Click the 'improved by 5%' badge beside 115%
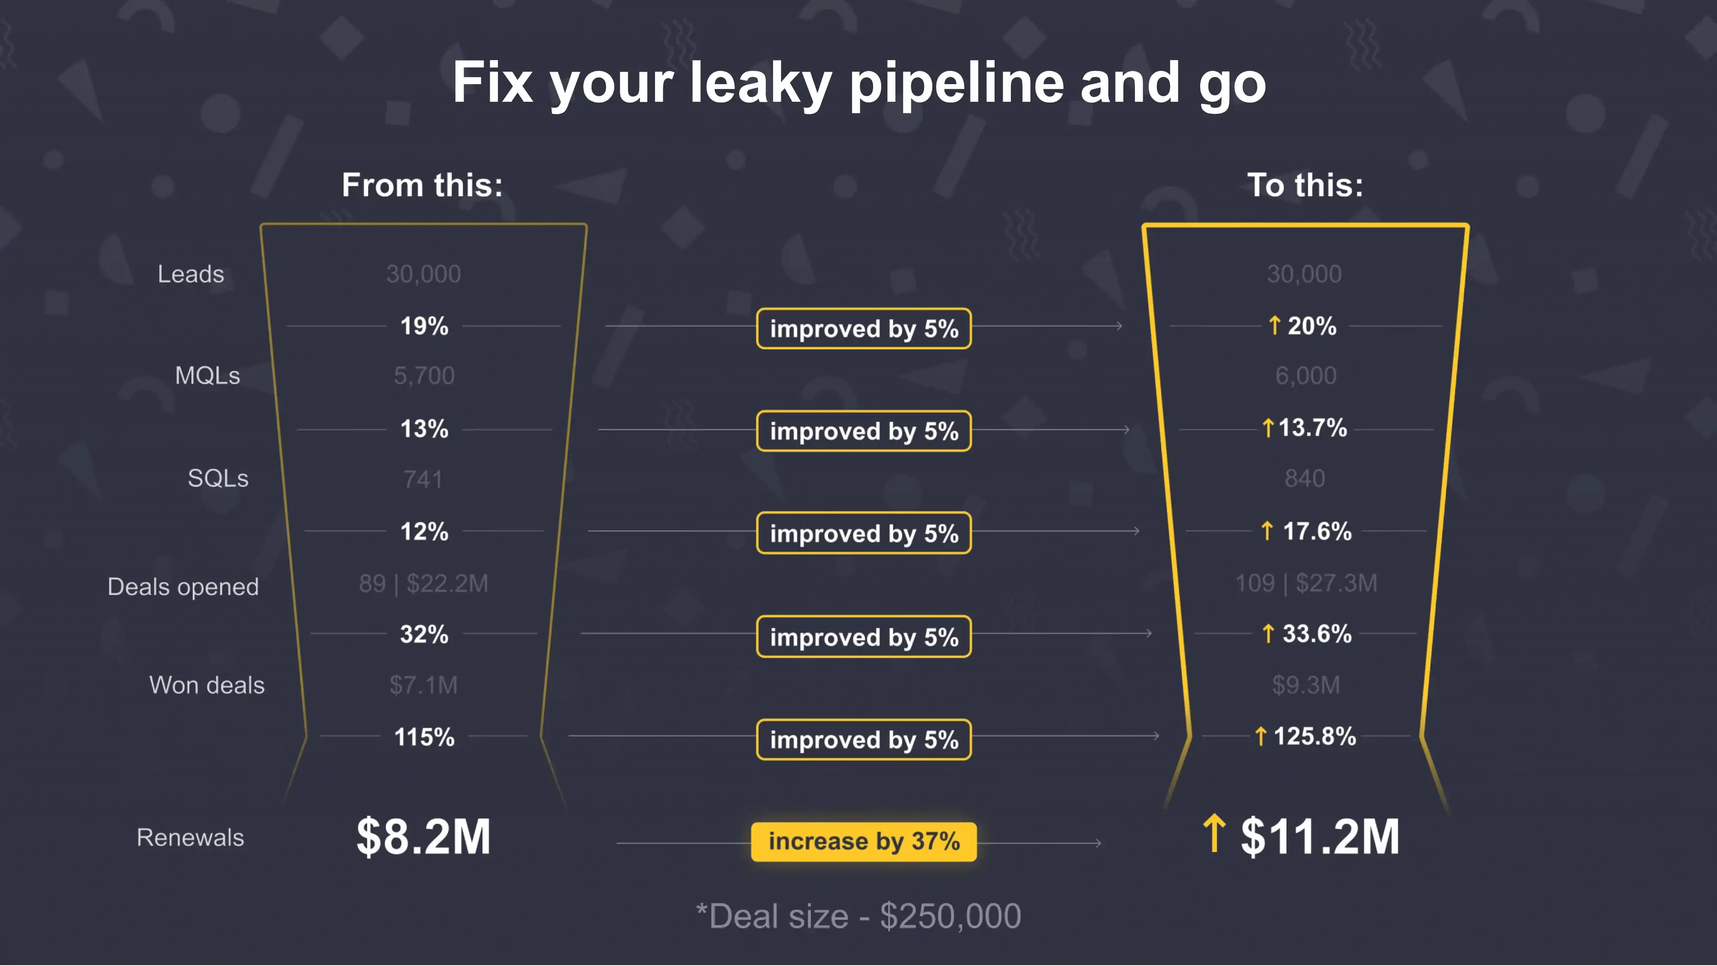Viewport: 1717px width, 966px height. (864, 739)
